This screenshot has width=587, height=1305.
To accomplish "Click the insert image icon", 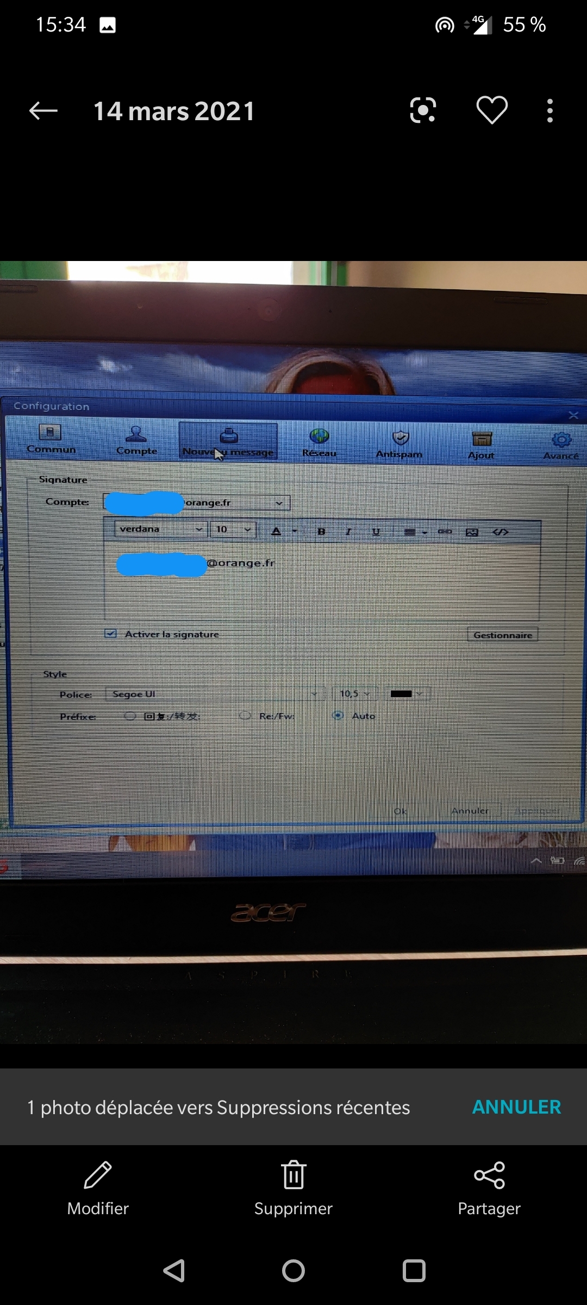I will click(472, 532).
